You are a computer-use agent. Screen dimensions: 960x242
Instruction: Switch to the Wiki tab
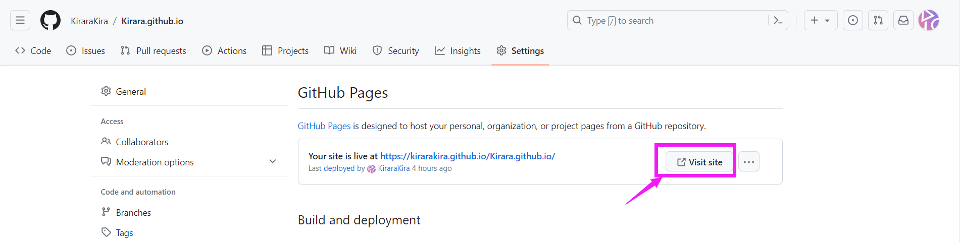tap(340, 50)
